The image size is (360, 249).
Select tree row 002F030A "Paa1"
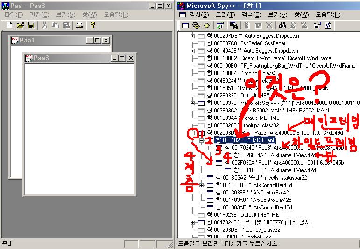(284, 163)
